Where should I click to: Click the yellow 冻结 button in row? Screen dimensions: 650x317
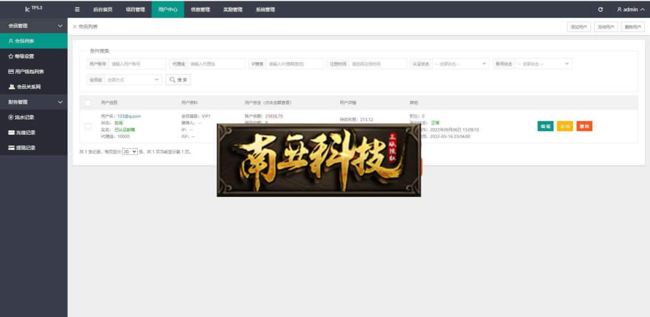[564, 126]
